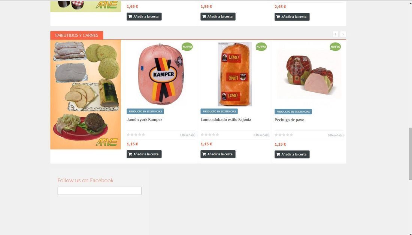Image resolution: width=412 pixels, height=235 pixels.
Task: Click the Kamper ham product image
Action: pos(161,74)
